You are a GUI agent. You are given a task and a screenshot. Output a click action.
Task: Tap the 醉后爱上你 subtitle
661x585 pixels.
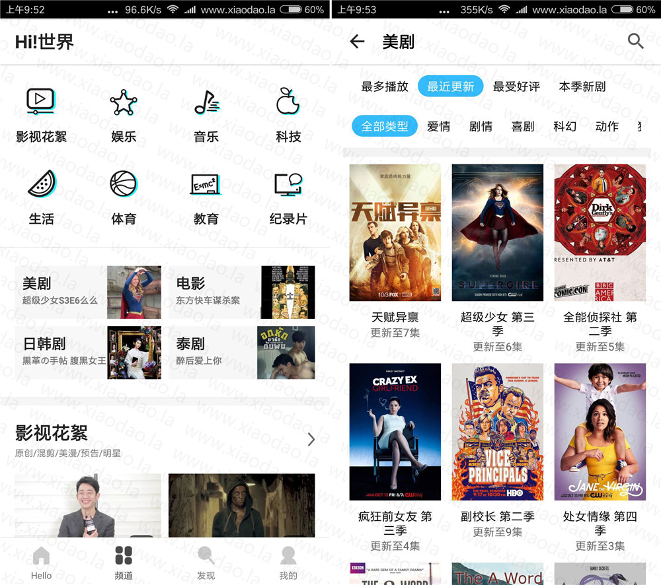pos(198,361)
